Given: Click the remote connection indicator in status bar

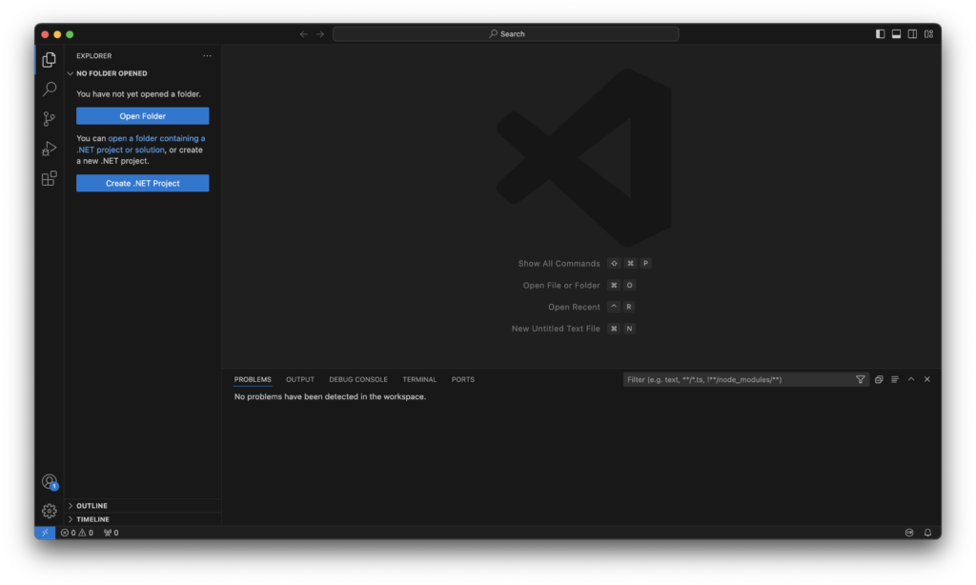Looking at the screenshot, I should click(x=44, y=532).
